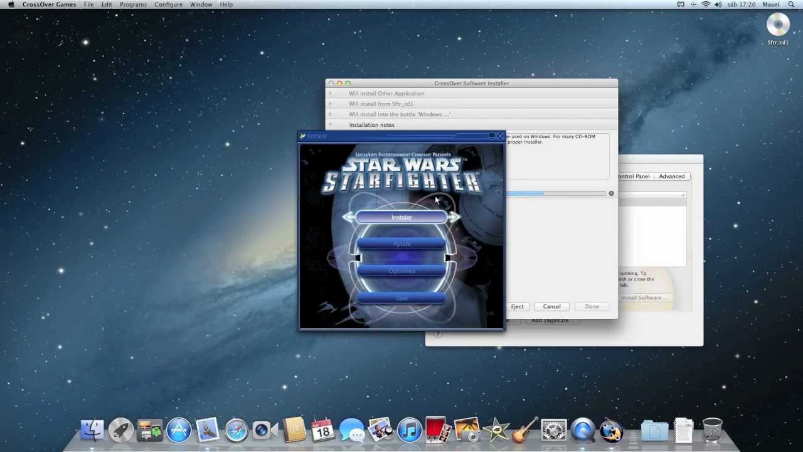Click the installer progress bar
Image resolution: width=803 pixels, height=452 pixels.
[x=556, y=193]
